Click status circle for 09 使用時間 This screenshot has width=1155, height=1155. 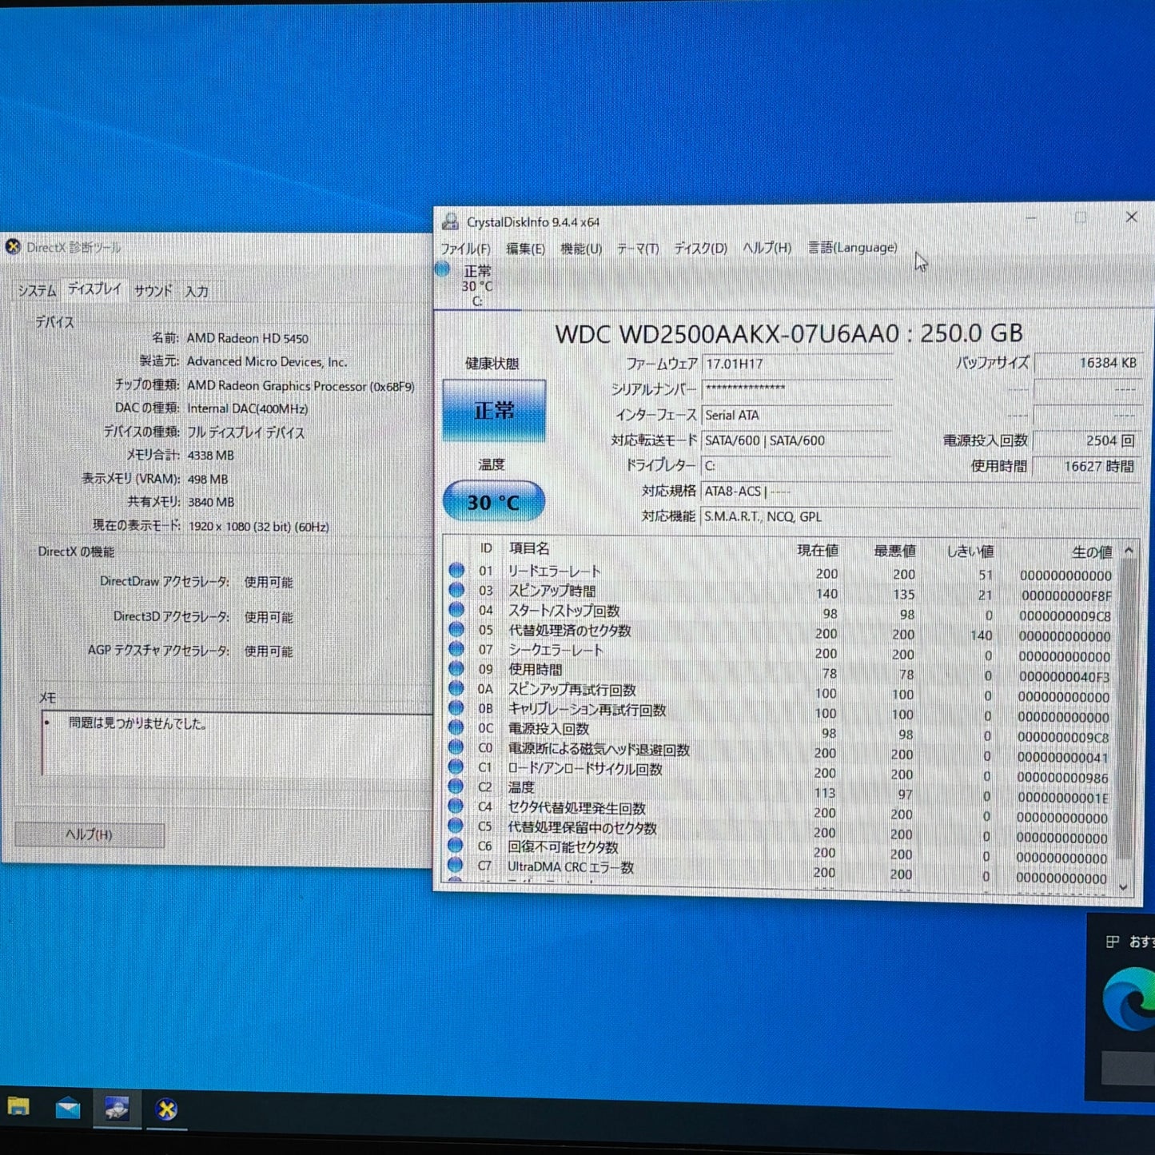point(456,668)
